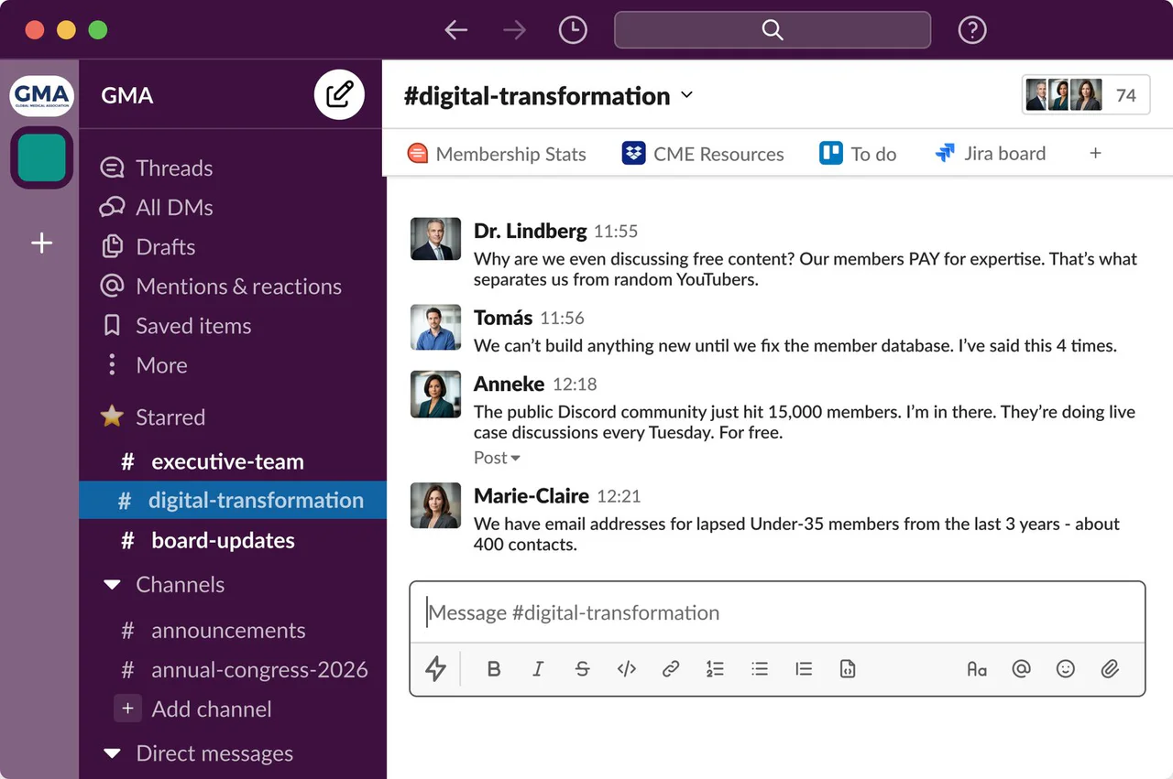Open the Membership Stats bookmark
This screenshot has width=1173, height=779.
click(497, 154)
